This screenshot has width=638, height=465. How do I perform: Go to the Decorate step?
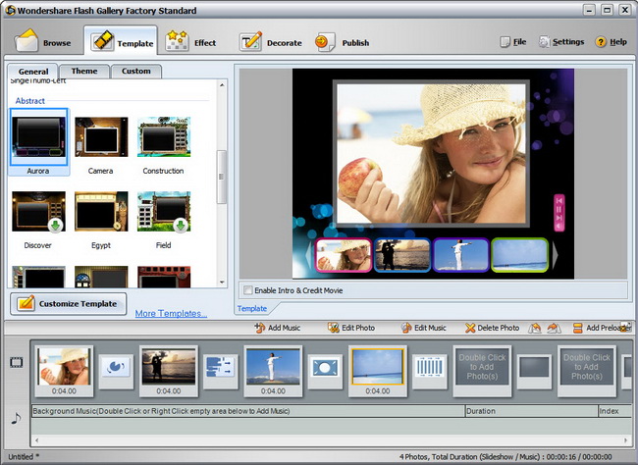click(271, 42)
